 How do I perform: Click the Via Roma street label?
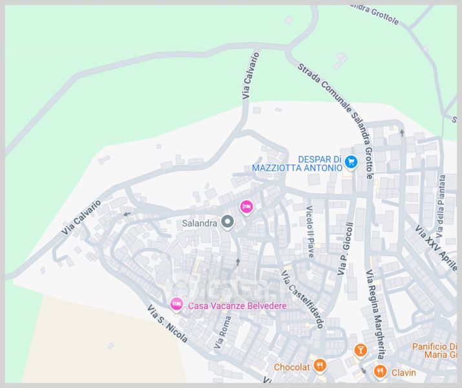tap(222, 332)
